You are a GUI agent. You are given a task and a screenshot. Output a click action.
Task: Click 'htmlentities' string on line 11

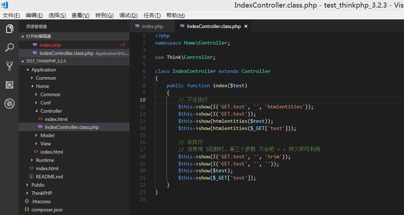(285, 107)
